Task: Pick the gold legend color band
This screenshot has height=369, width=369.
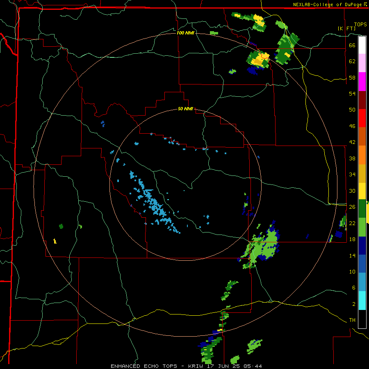Action: click(x=362, y=174)
